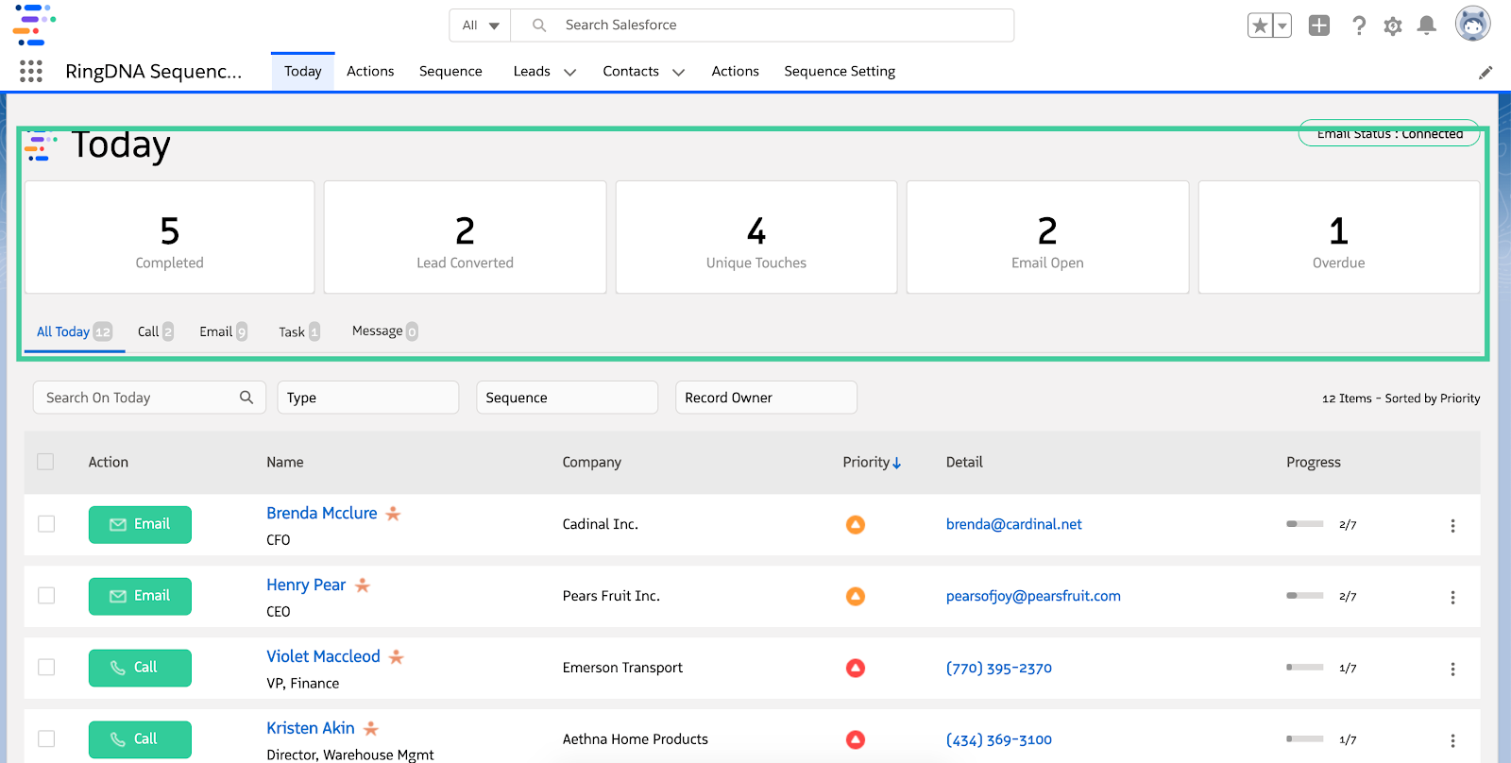Open the Sequence navigation tab
Screen dimensions: 1511x763
click(x=450, y=72)
